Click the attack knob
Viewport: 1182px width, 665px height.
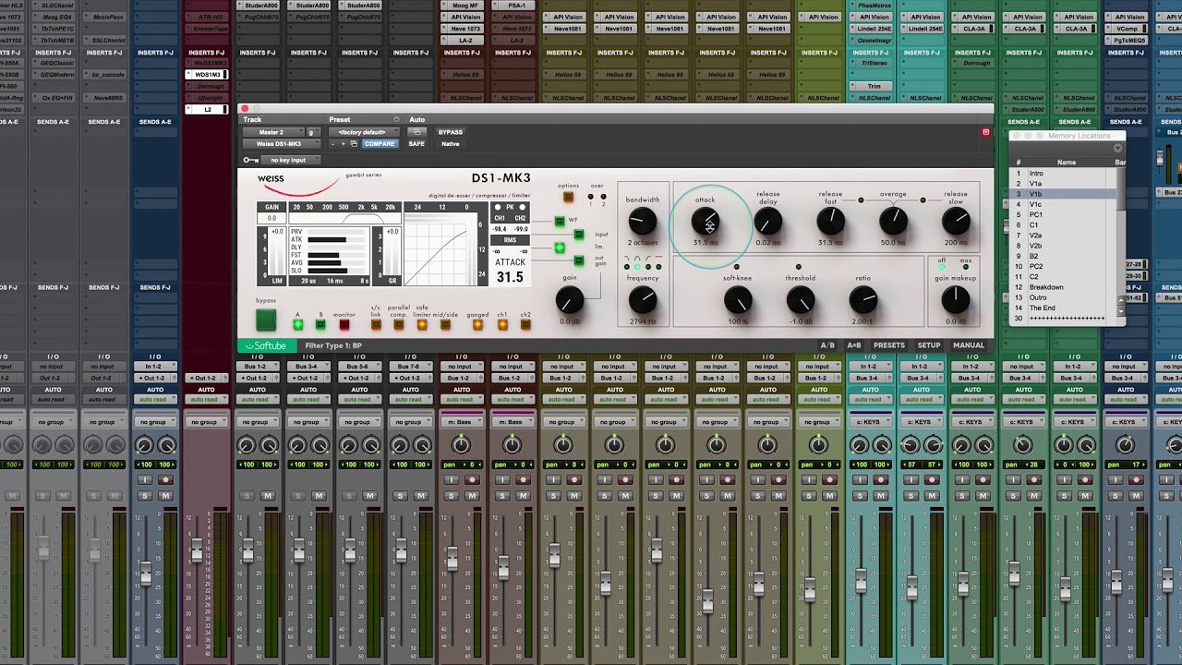coord(706,221)
